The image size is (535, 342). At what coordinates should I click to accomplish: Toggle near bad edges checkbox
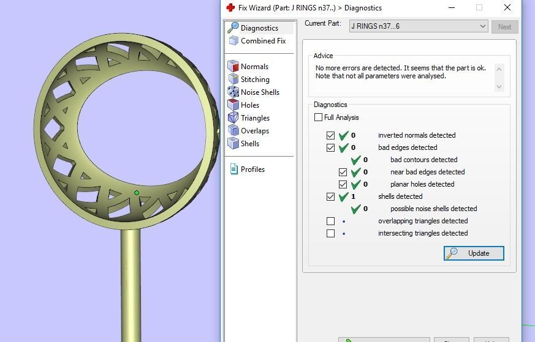point(343,172)
